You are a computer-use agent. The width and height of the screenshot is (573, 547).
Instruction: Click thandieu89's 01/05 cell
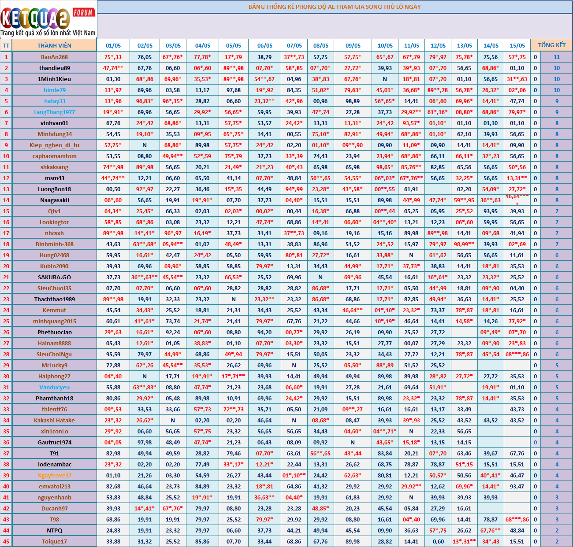pos(113,68)
